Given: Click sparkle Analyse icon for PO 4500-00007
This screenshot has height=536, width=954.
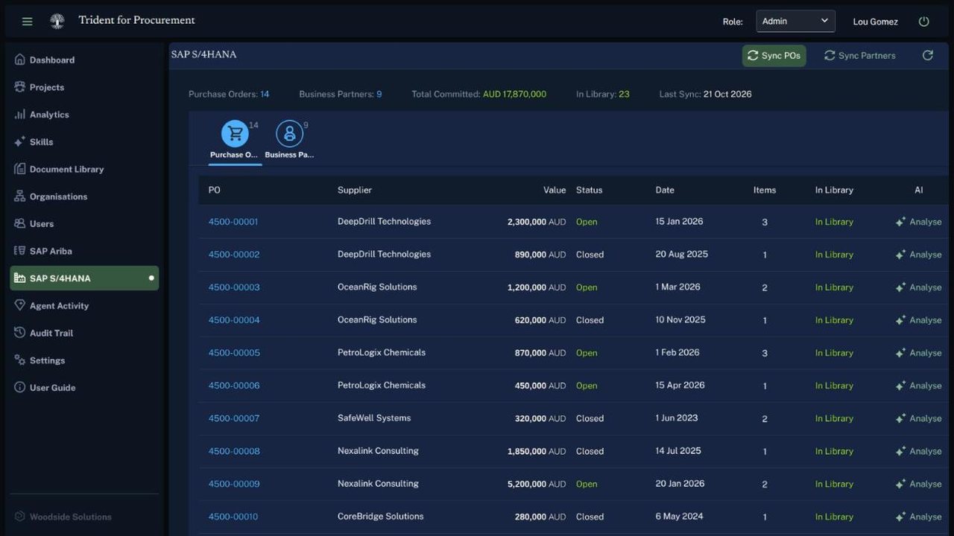Looking at the screenshot, I should coord(900,418).
